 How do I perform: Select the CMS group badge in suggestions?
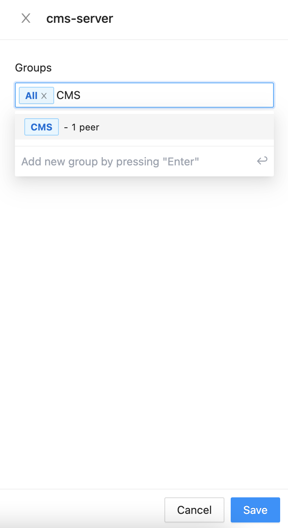tap(42, 127)
